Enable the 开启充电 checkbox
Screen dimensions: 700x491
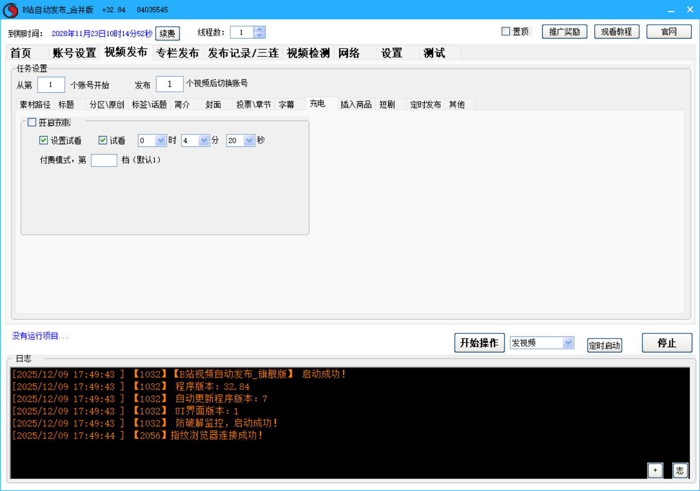32,123
